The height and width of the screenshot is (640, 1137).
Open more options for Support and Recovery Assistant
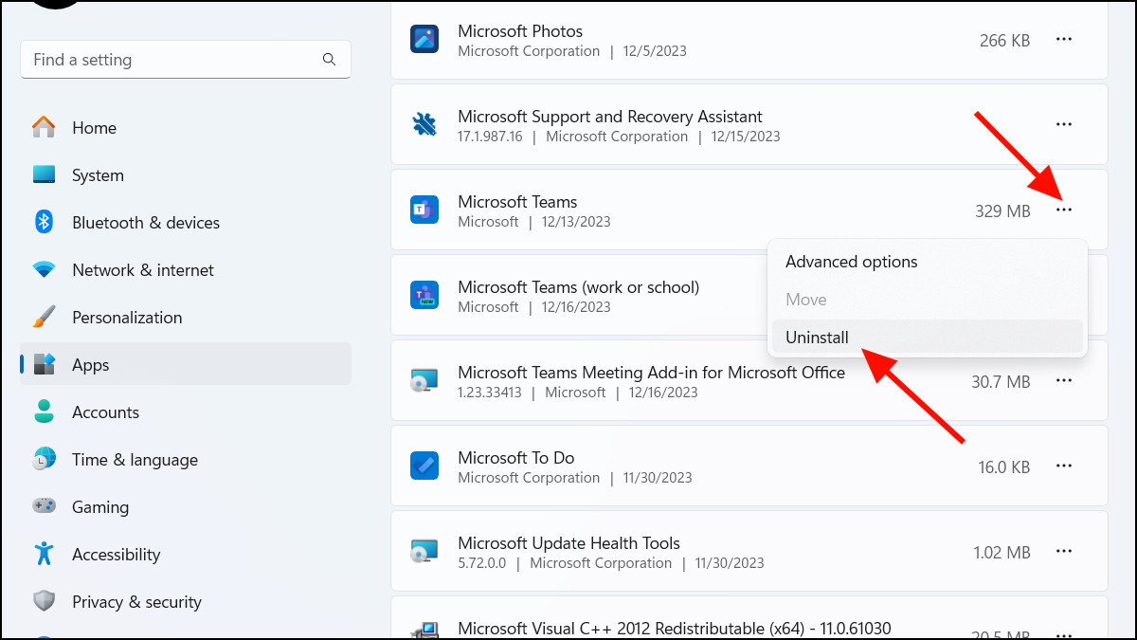point(1064,124)
